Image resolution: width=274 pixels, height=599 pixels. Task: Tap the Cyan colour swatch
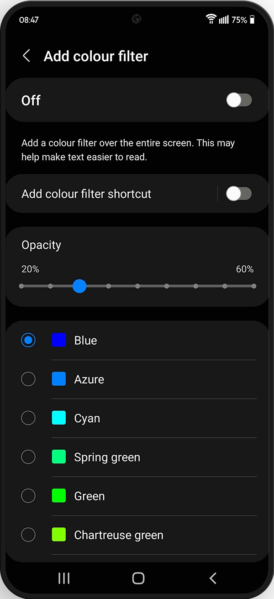pos(58,418)
